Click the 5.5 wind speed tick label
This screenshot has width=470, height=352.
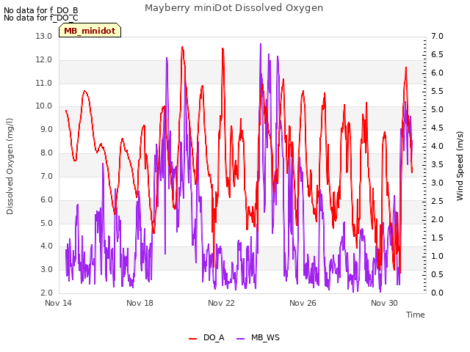(x=437, y=91)
